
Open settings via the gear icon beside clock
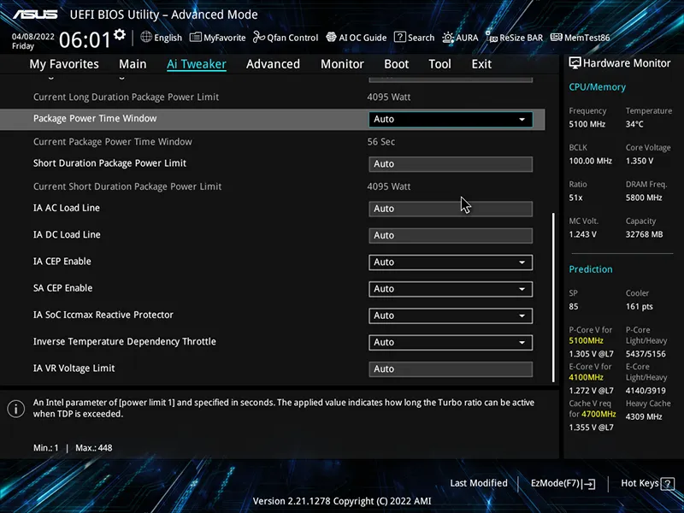(x=119, y=34)
